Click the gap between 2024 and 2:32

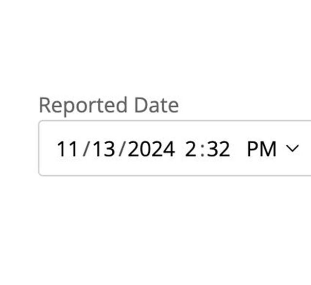[180, 149]
